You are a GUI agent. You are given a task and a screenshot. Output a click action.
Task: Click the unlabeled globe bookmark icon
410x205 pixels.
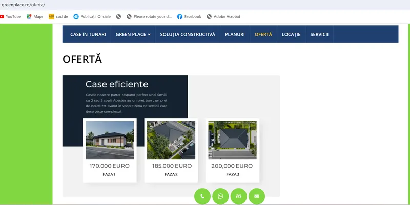coord(118,16)
